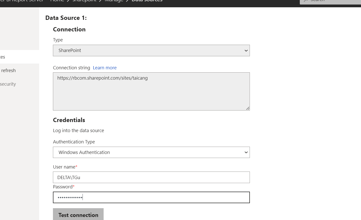Click the Password input field
361x220 pixels.
pos(151,197)
